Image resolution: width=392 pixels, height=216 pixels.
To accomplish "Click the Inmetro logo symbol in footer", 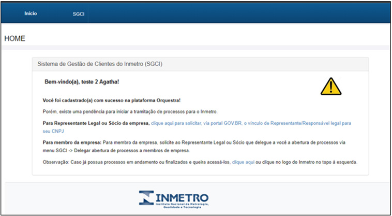I will click(x=146, y=198).
